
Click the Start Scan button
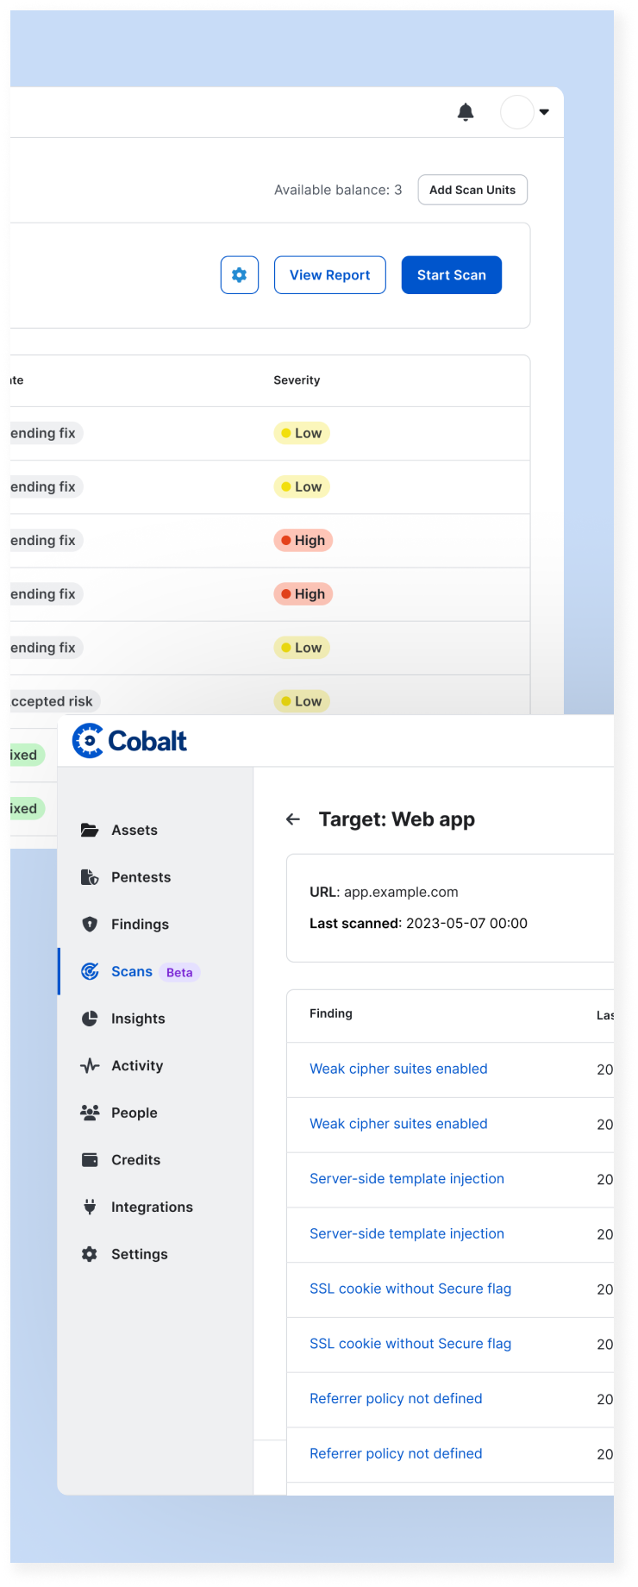[452, 275]
